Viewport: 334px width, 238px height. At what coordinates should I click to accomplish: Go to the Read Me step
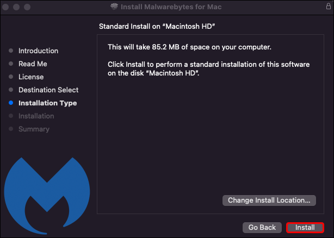pyautogui.click(x=33, y=64)
